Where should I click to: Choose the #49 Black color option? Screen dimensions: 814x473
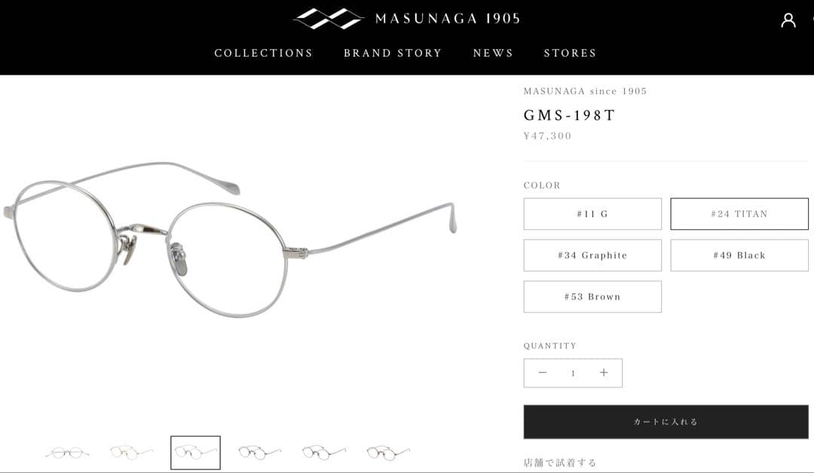click(739, 255)
